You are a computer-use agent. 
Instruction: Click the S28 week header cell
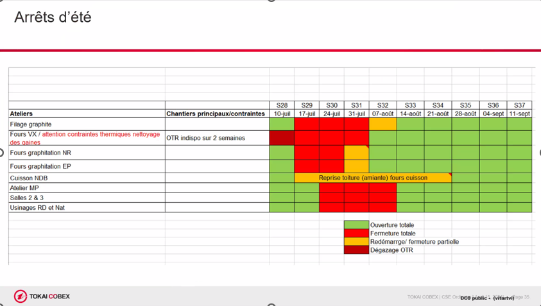(x=282, y=105)
